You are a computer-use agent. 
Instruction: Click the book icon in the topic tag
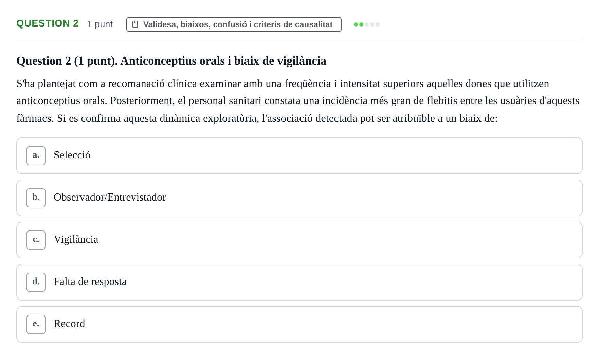click(135, 24)
